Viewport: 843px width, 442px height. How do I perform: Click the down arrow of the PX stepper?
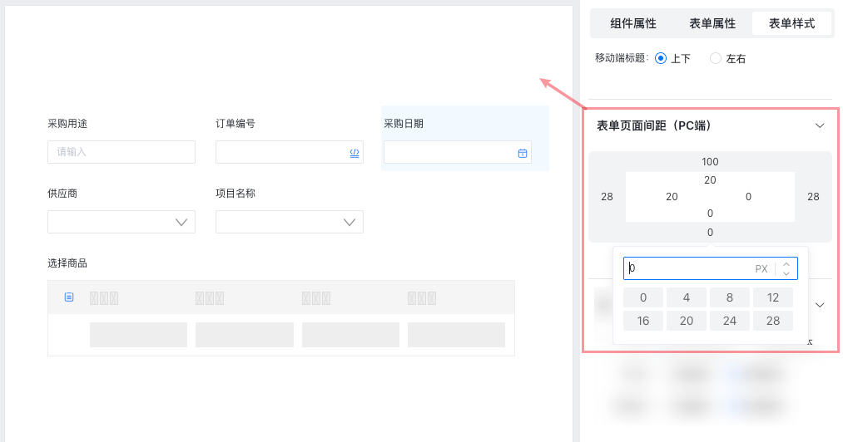pos(786,273)
